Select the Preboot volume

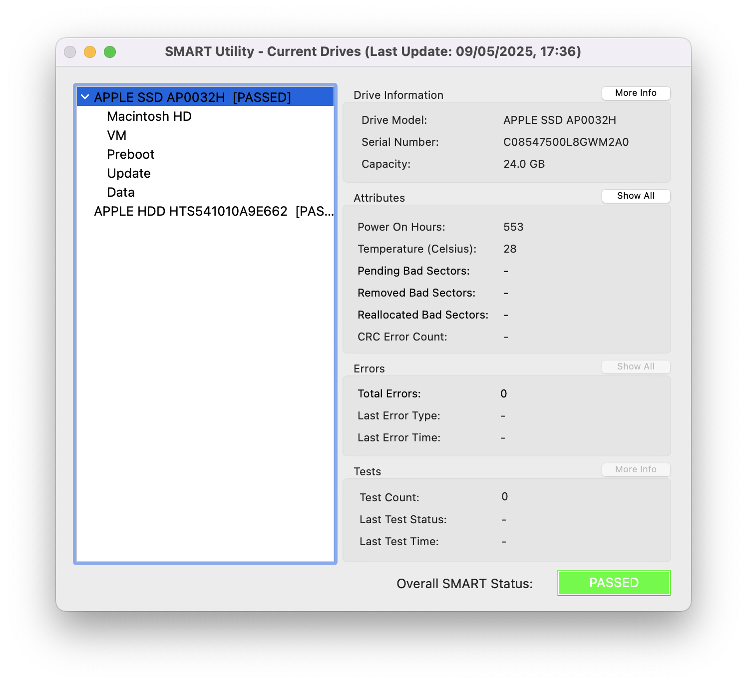point(130,154)
